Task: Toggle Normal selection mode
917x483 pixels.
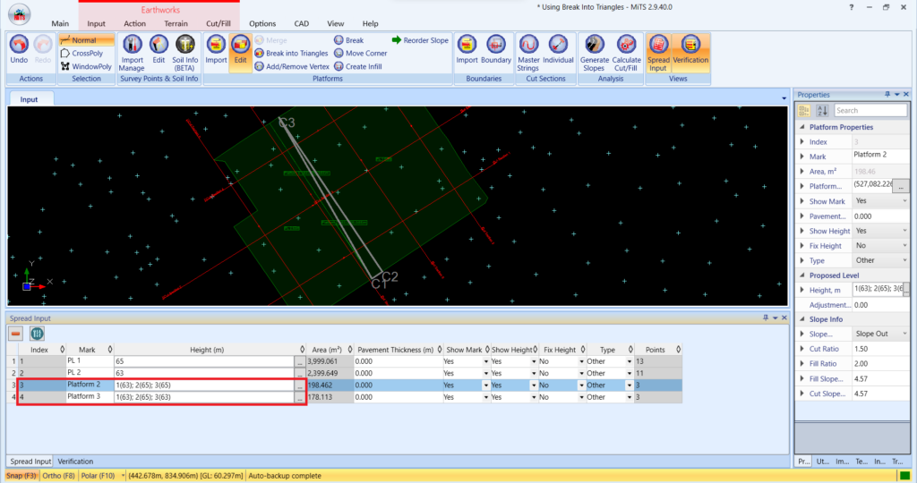Action: click(x=87, y=40)
